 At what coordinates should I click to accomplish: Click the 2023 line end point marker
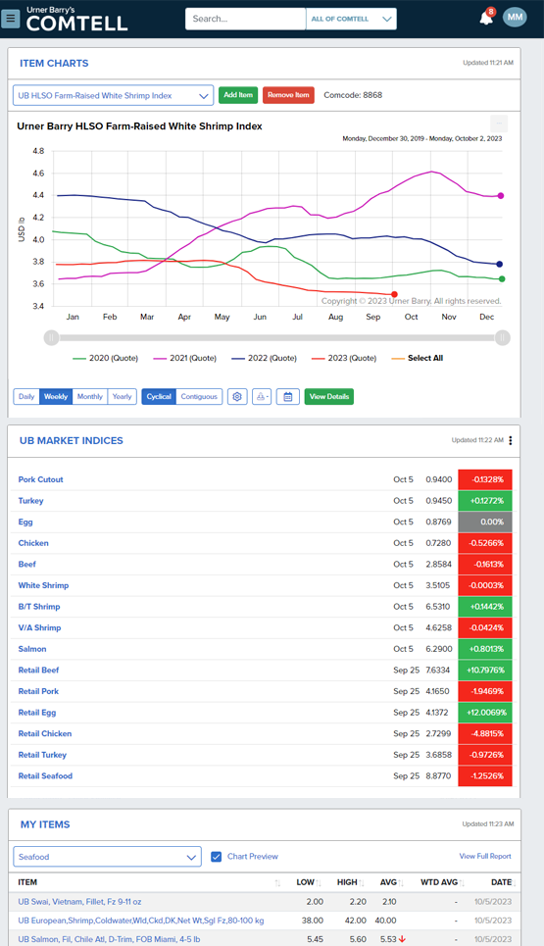[x=394, y=294]
